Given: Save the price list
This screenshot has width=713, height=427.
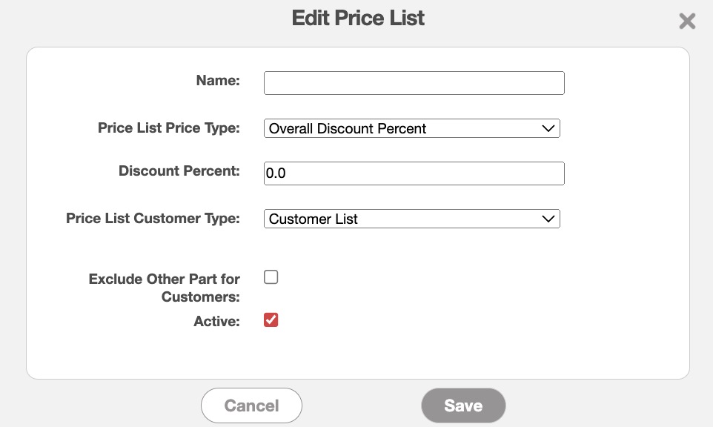Looking at the screenshot, I should pos(463,406).
